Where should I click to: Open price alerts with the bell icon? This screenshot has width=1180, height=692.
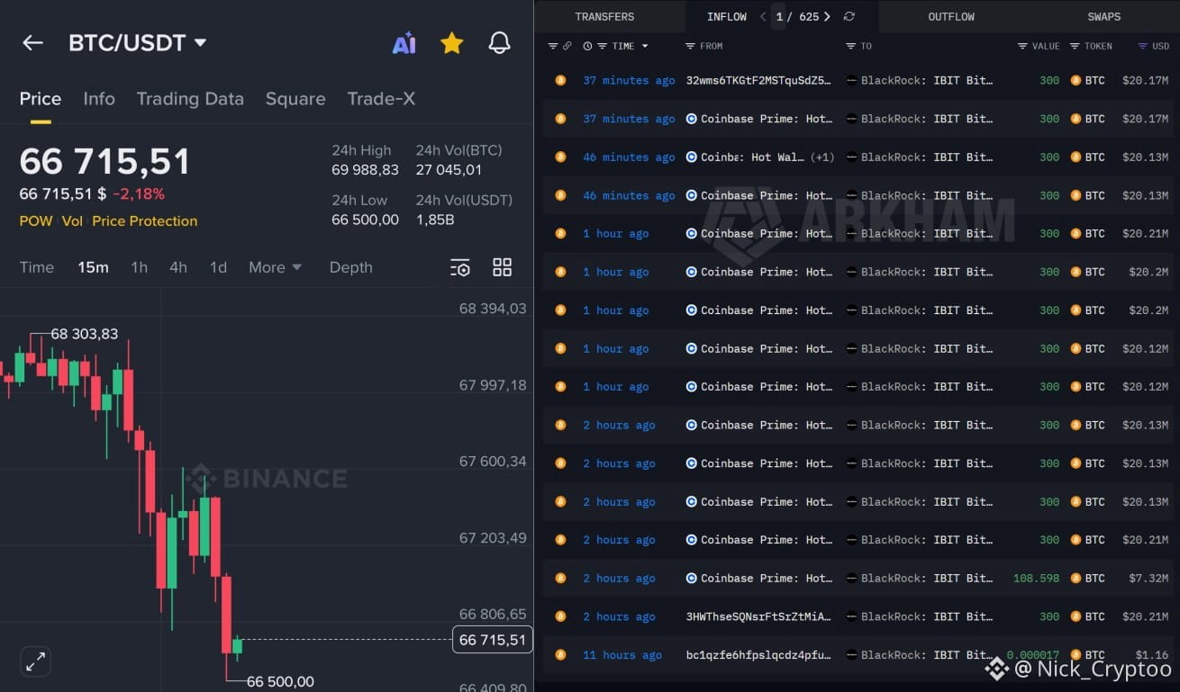click(499, 42)
